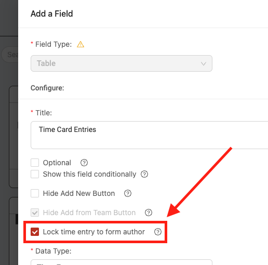Open the Field Type Table dropdown
The width and height of the screenshot is (268, 265).
pos(122,63)
